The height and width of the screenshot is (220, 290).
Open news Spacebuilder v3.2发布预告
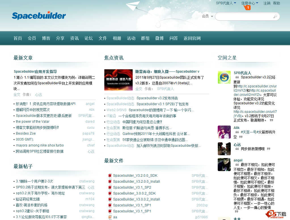tap(157, 98)
